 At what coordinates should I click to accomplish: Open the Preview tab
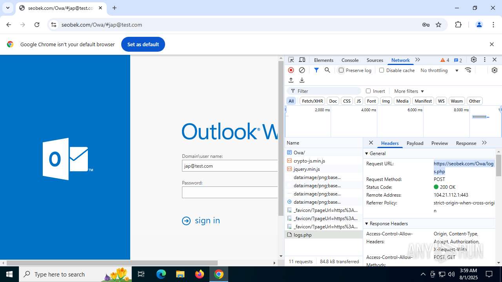pos(440,143)
